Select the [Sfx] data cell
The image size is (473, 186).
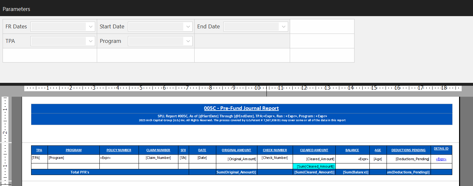[x=184, y=159]
